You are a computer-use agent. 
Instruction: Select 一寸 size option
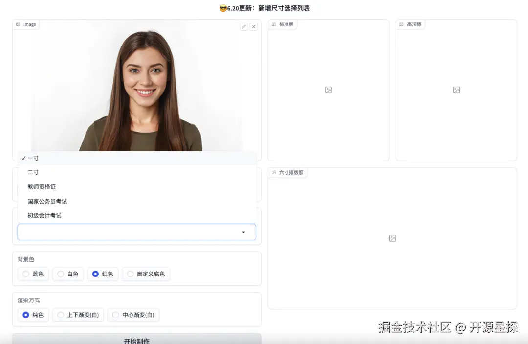(x=137, y=158)
